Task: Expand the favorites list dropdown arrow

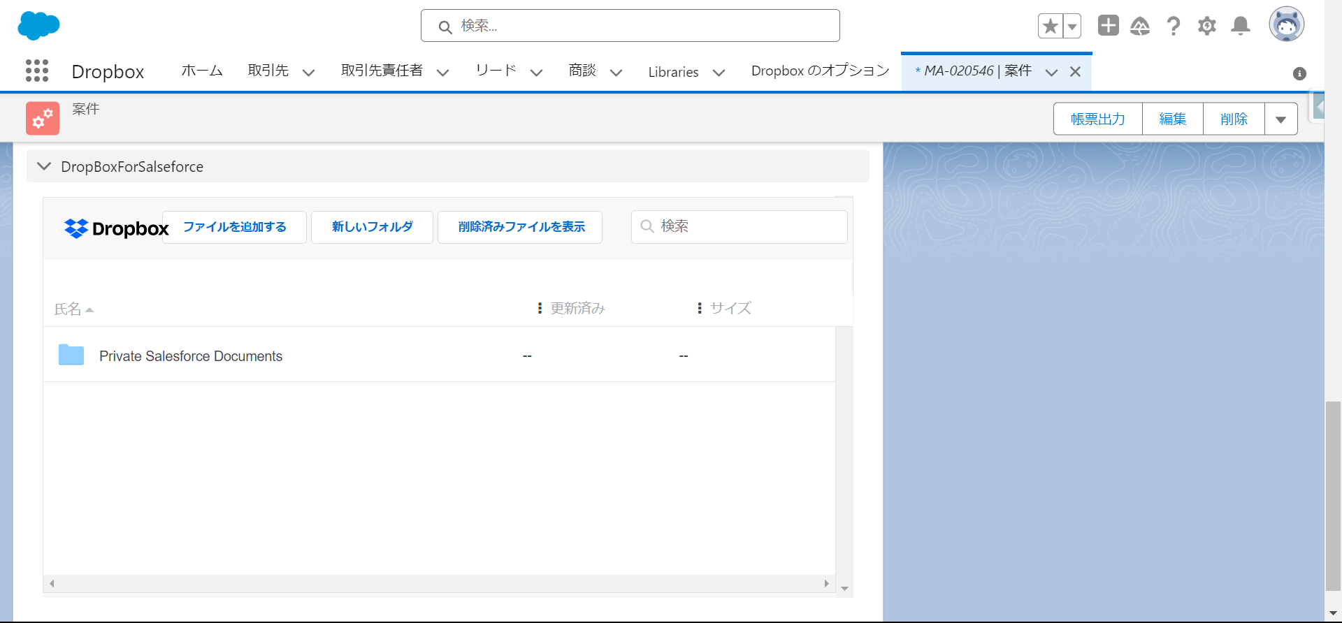Action: coord(1072,27)
